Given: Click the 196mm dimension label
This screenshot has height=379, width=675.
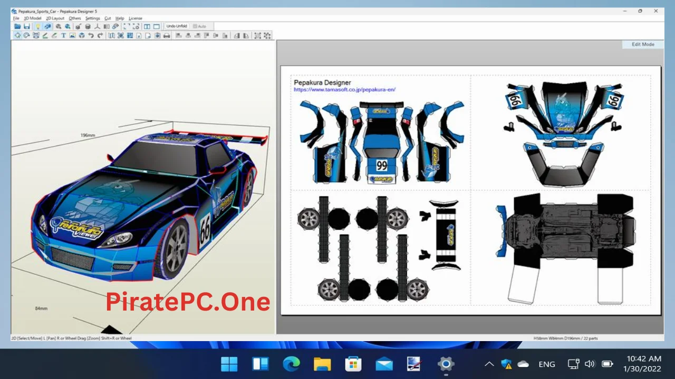Looking at the screenshot, I should point(88,135).
